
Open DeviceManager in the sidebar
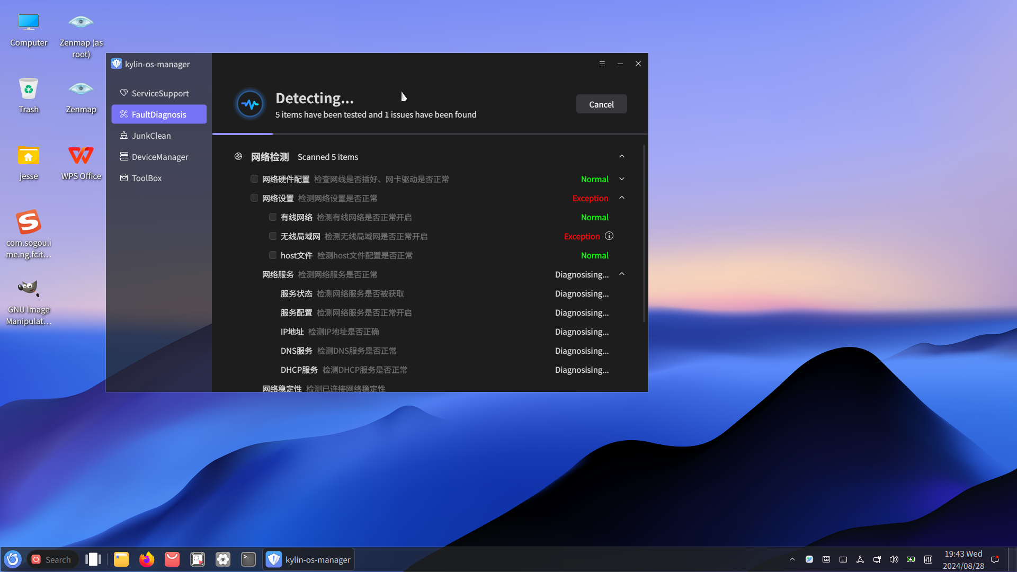[x=159, y=157]
